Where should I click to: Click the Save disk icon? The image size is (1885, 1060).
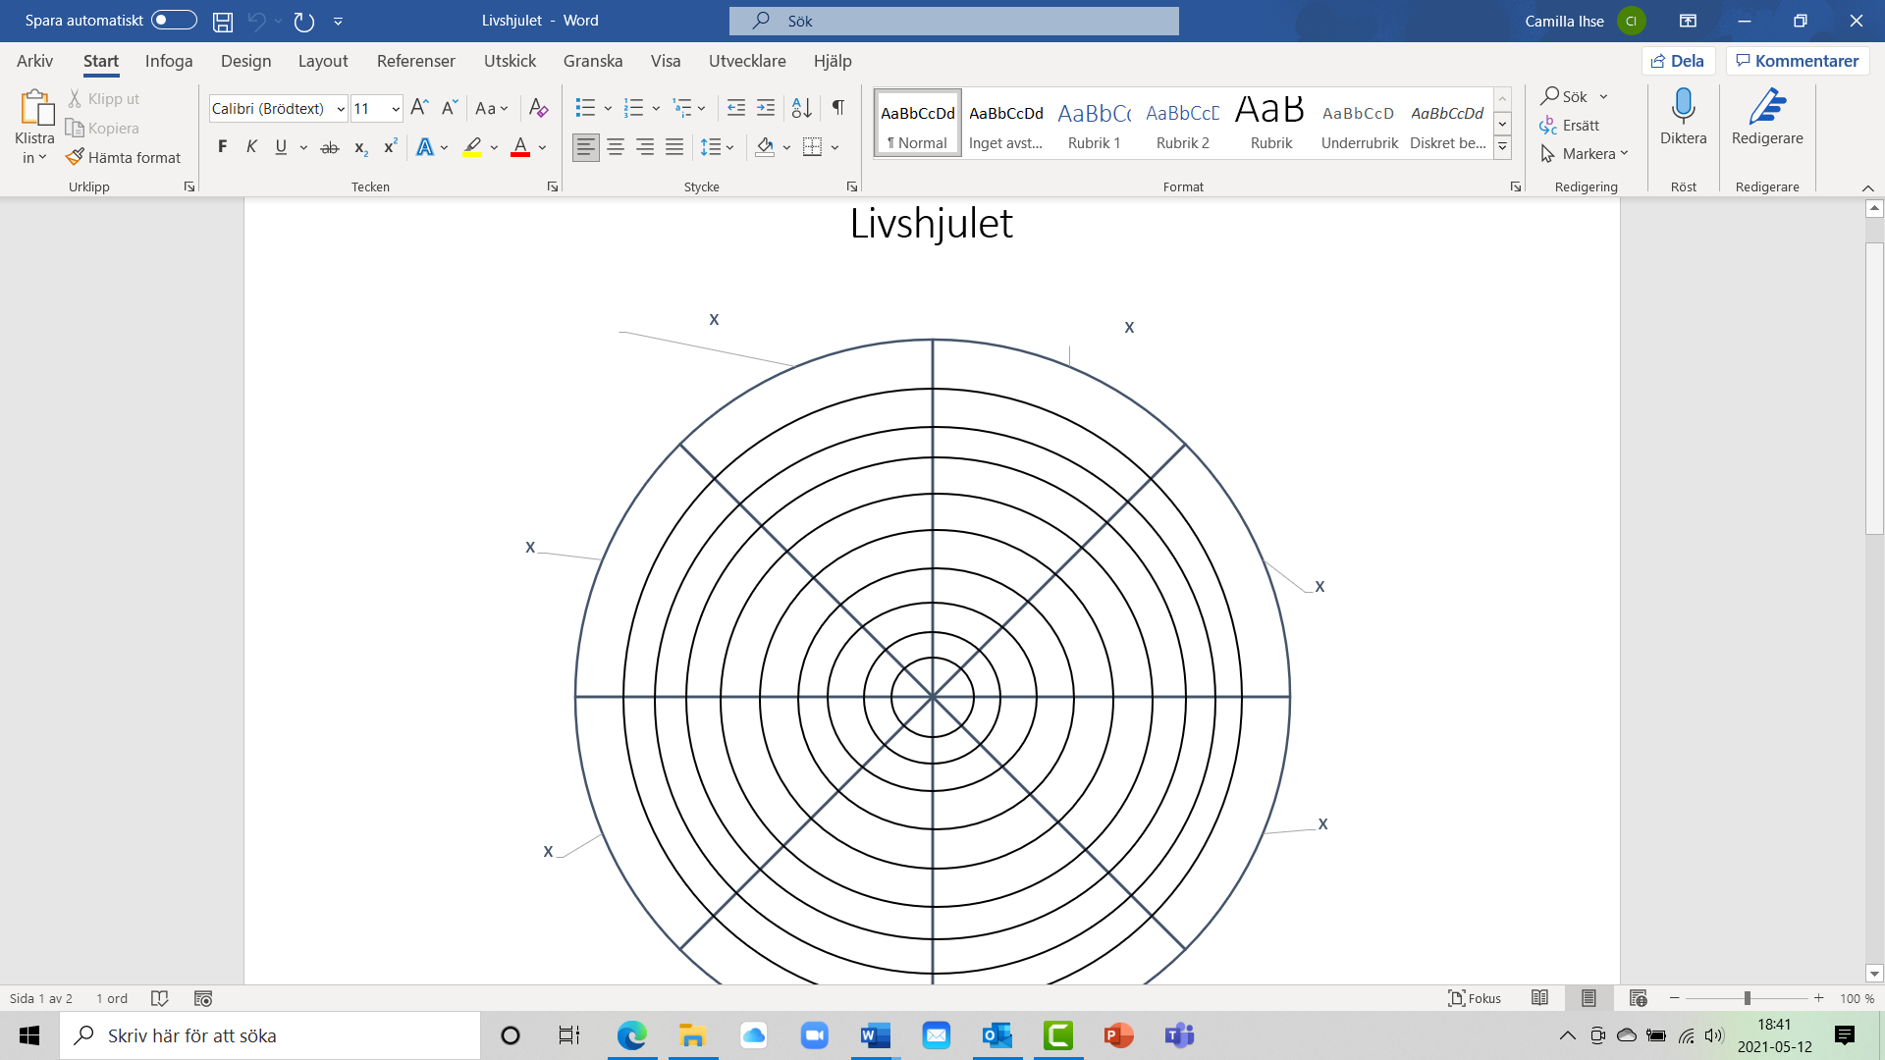[223, 21]
